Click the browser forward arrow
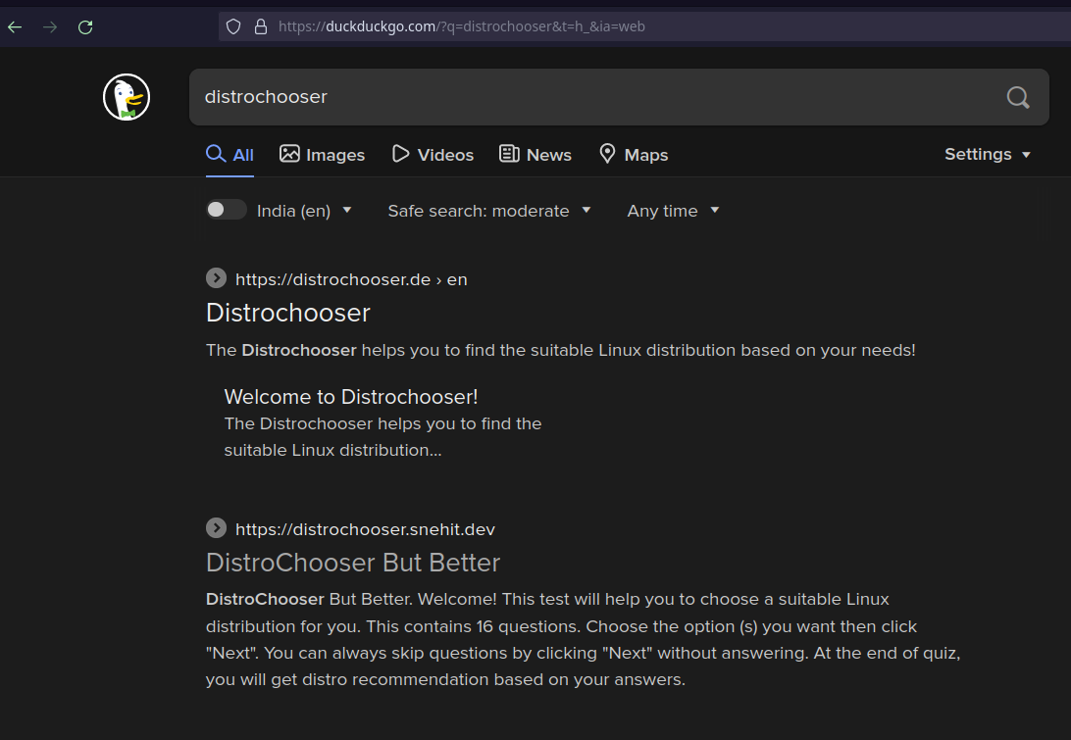Image resolution: width=1071 pixels, height=740 pixels. coord(50,27)
